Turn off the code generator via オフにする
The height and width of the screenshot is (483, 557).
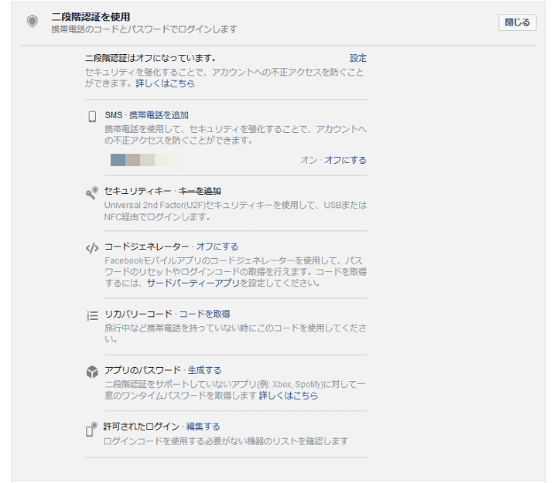pos(217,247)
